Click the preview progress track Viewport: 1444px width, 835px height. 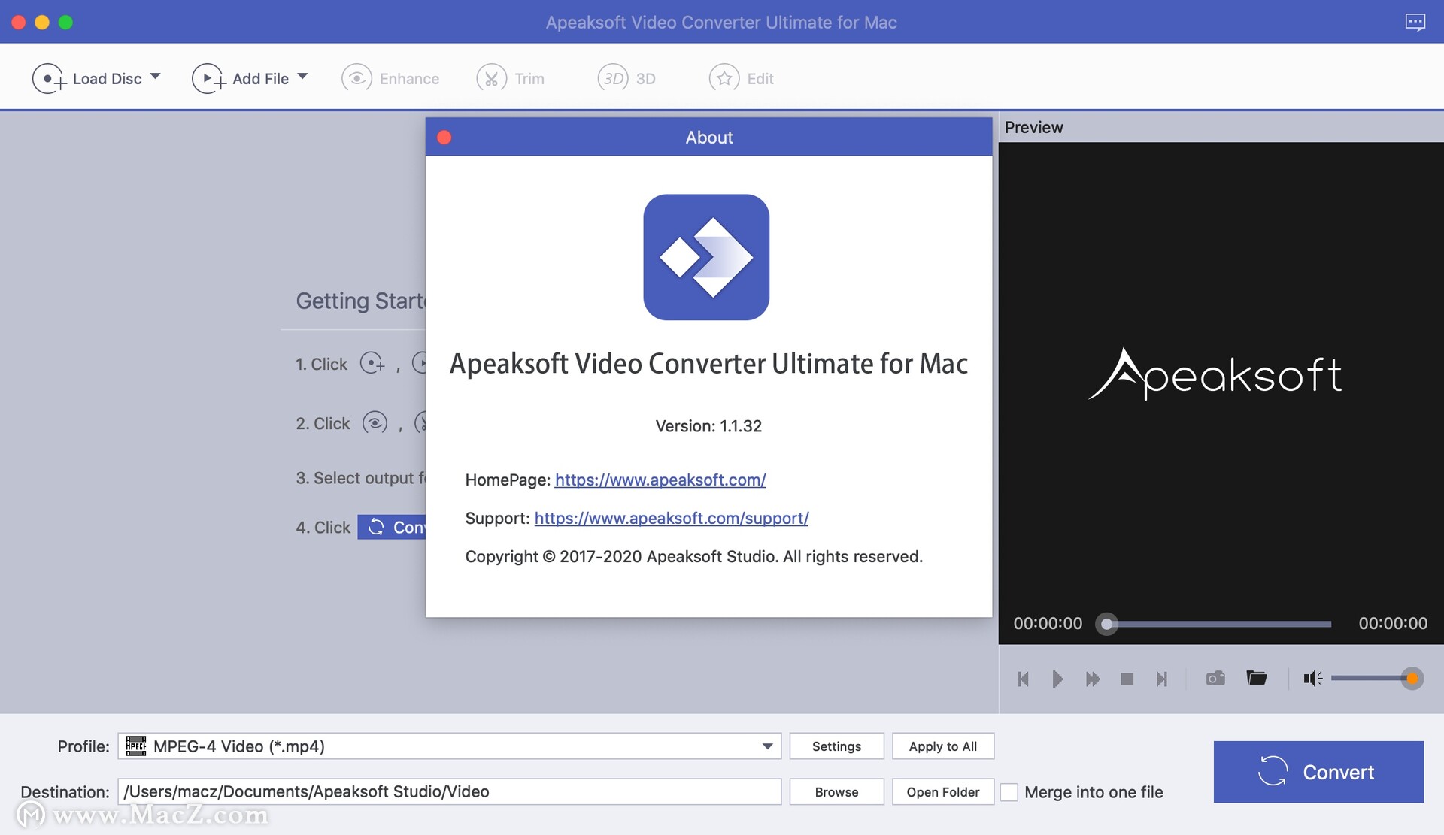(1218, 624)
